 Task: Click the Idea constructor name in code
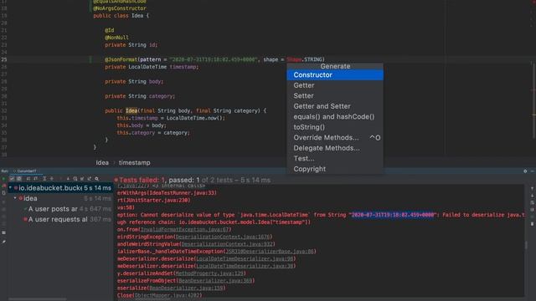pyautogui.click(x=131, y=110)
